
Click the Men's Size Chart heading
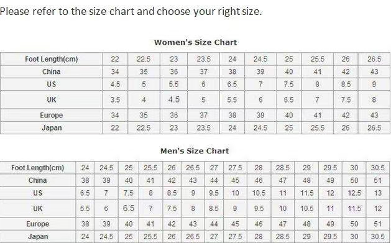[195, 151]
